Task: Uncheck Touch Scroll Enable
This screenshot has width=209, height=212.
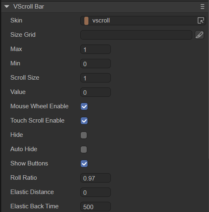Action: click(84, 121)
